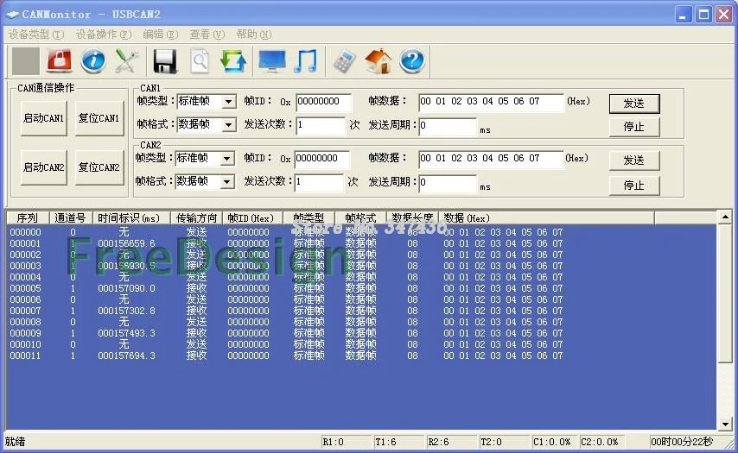Click the 启动CAN1 button
Screen dimensions: 738x453
click(x=44, y=118)
